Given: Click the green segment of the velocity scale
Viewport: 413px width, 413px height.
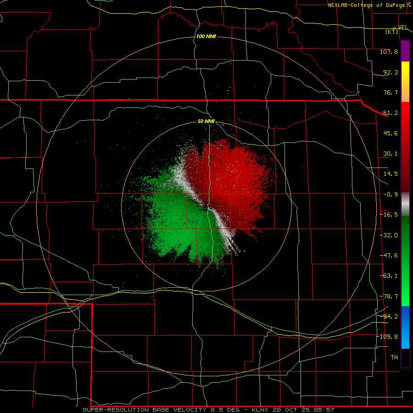Looking at the screenshot, I should click(405, 261).
